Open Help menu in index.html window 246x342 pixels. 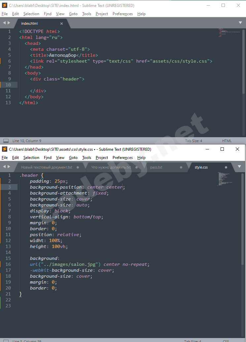tap(141, 14)
